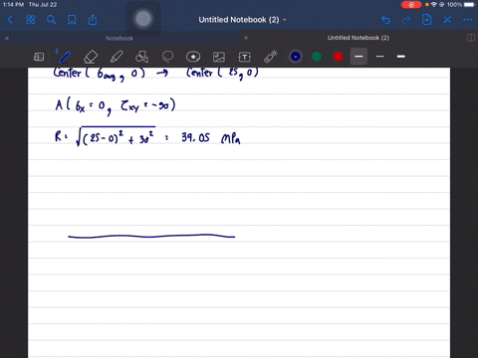Open the Elements sticker tool
The height and width of the screenshot is (358, 478).
(193, 57)
